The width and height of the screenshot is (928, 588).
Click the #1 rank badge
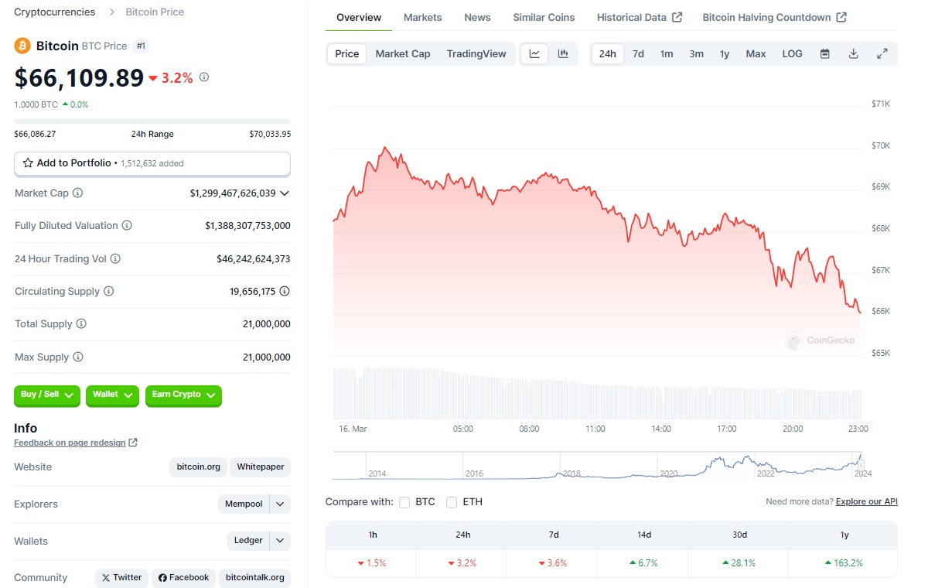(141, 46)
